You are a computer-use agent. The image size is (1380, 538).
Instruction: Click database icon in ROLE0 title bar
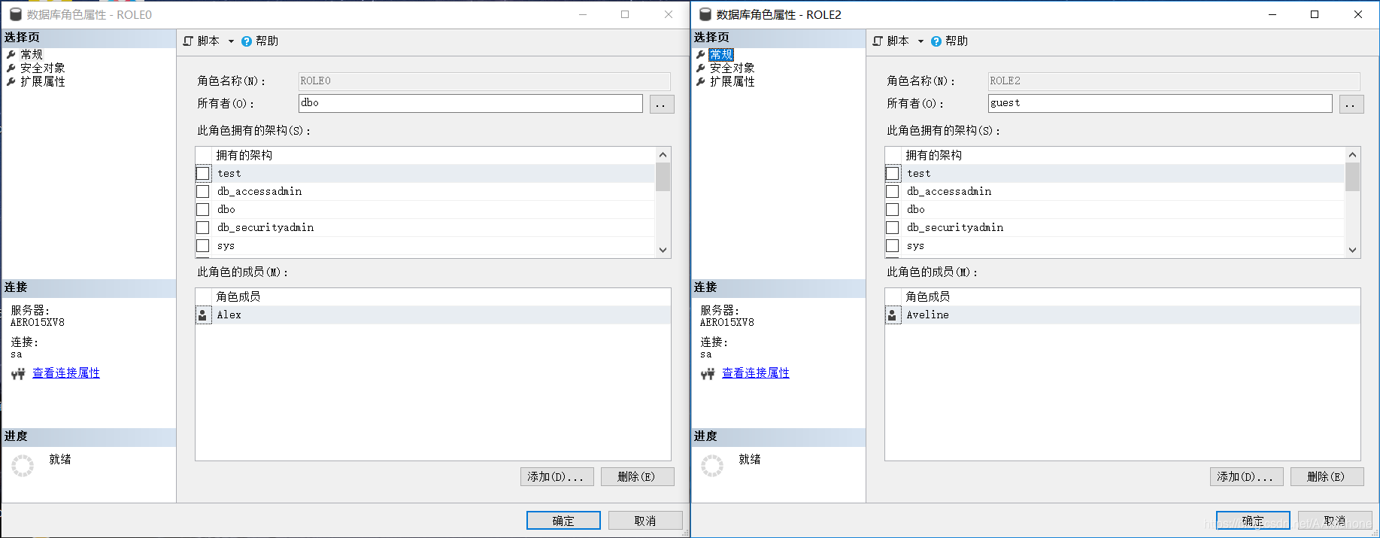pos(15,14)
